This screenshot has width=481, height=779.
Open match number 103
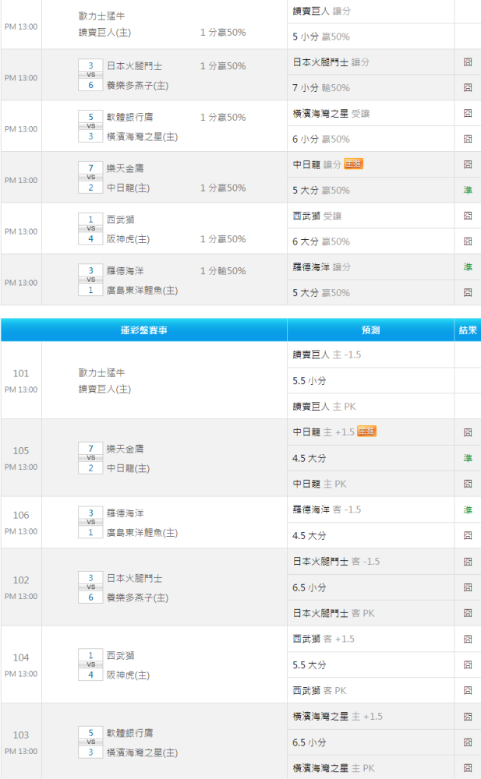pyautogui.click(x=21, y=735)
